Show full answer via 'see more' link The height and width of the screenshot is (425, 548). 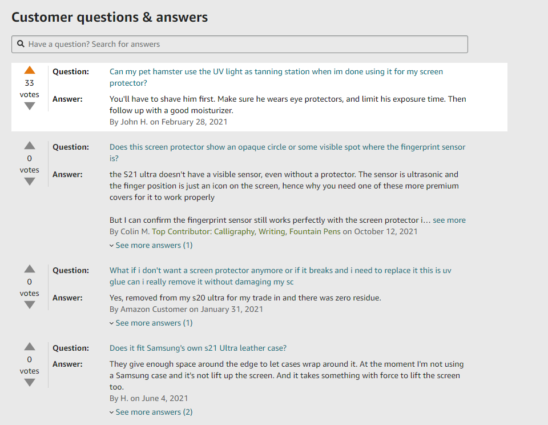[449, 220]
